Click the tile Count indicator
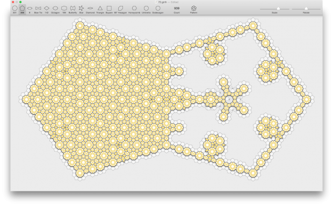Screen dimensions: 333x206 (x=177, y=9)
